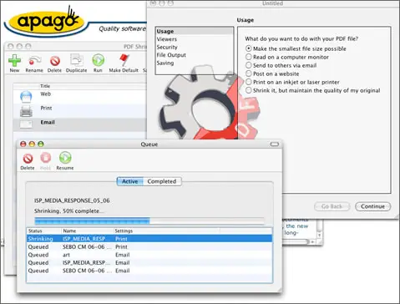Click the Make Default flag icon
The image size is (400, 304).
[x=124, y=60]
